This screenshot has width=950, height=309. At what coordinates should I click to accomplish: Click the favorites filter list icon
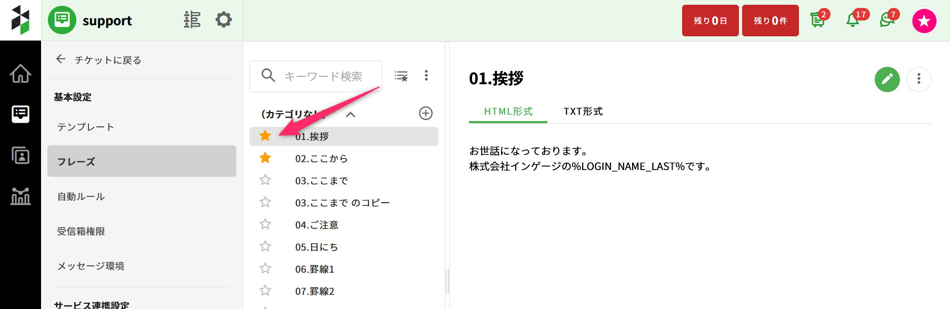[x=401, y=76]
